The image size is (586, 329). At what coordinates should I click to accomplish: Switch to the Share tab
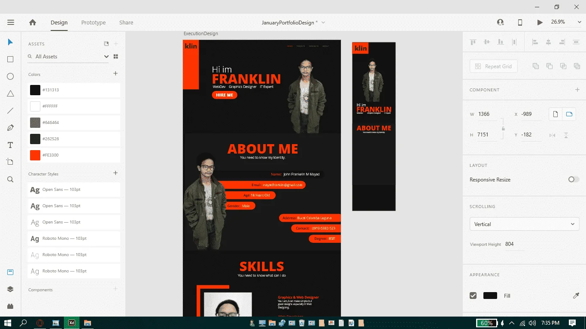pyautogui.click(x=126, y=22)
